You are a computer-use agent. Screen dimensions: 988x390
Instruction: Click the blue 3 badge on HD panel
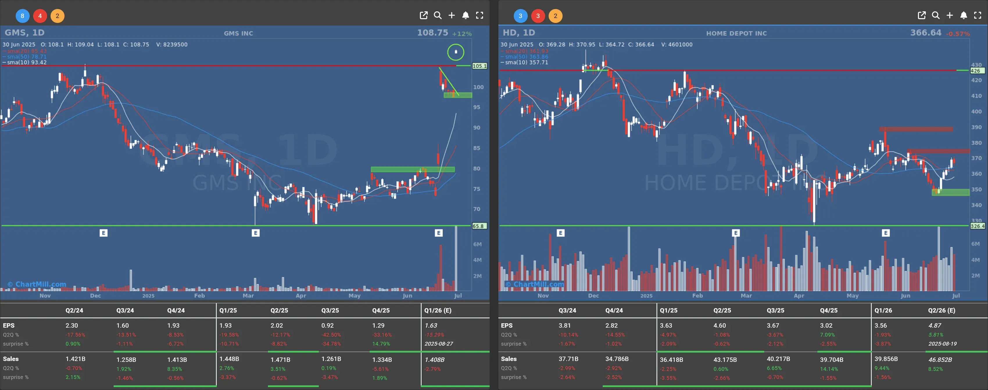[x=520, y=16]
